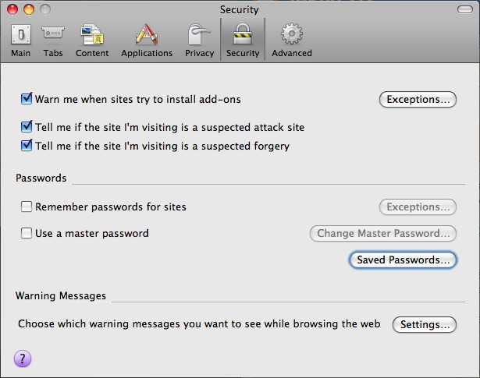Uncheck suspected forgery warning checkbox
The width and height of the screenshot is (480, 378).
[x=27, y=146]
